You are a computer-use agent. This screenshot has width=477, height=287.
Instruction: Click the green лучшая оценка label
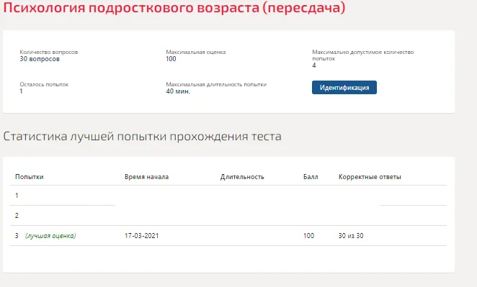pos(50,236)
